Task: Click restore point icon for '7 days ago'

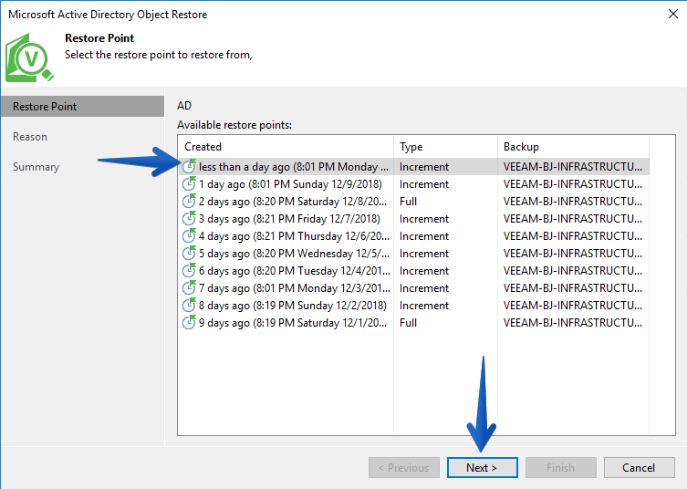Action: pyautogui.click(x=189, y=288)
